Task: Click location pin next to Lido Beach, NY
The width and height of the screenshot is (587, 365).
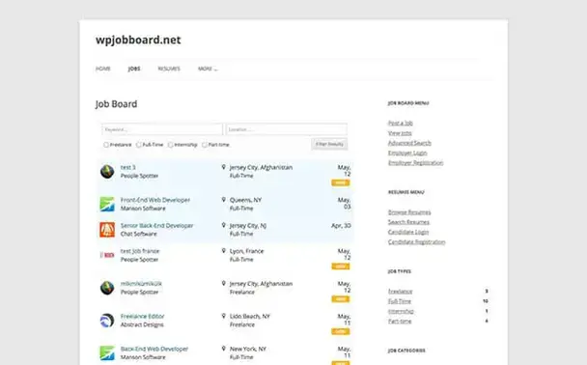Action: (x=223, y=316)
